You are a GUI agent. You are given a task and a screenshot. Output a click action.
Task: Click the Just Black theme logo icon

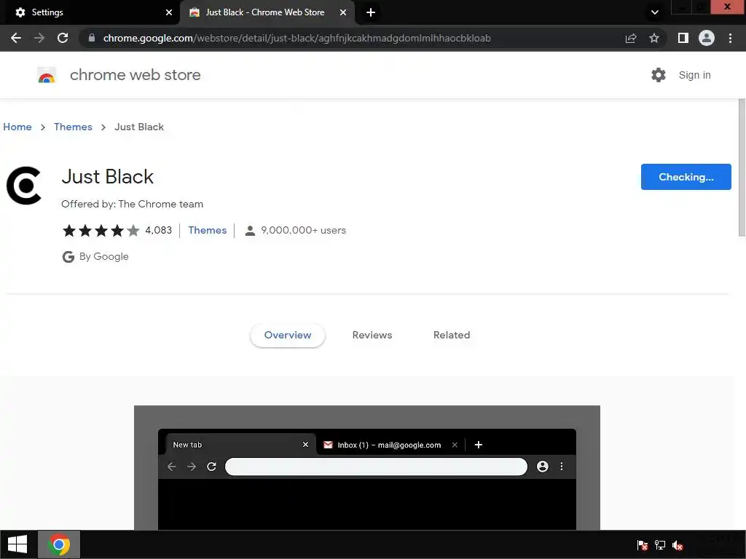24,186
